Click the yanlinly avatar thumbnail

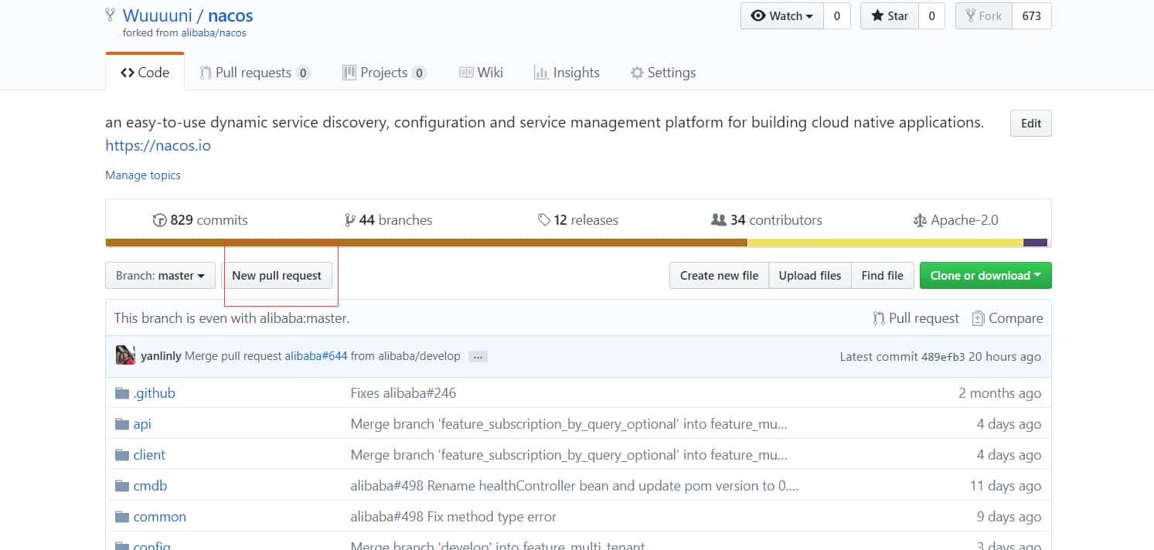(x=125, y=355)
